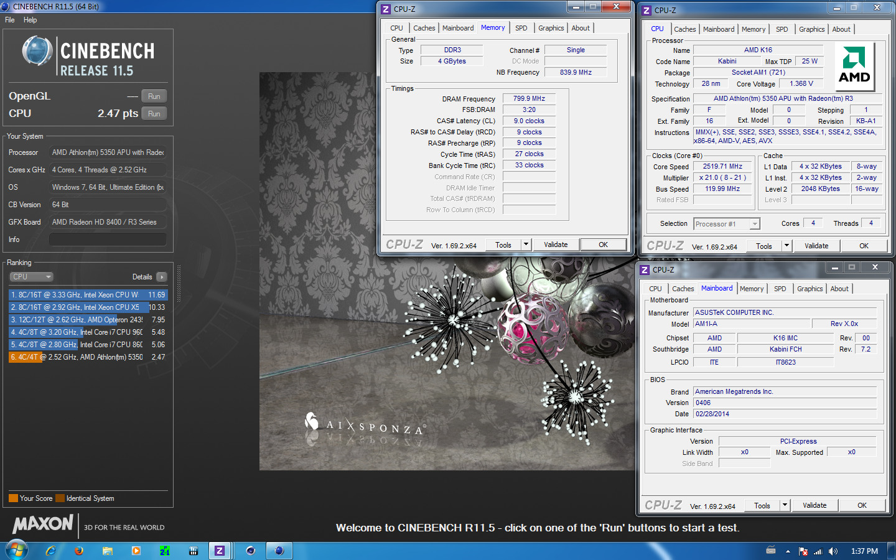
Task: Click the Info input field
Action: [108, 240]
